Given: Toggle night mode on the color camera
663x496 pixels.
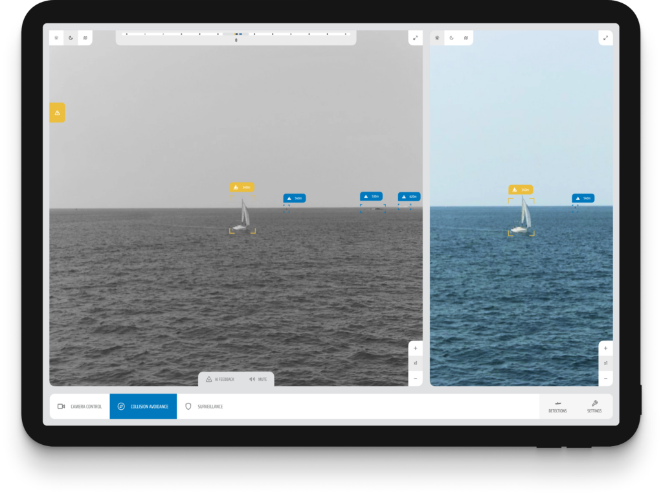Looking at the screenshot, I should coord(452,38).
